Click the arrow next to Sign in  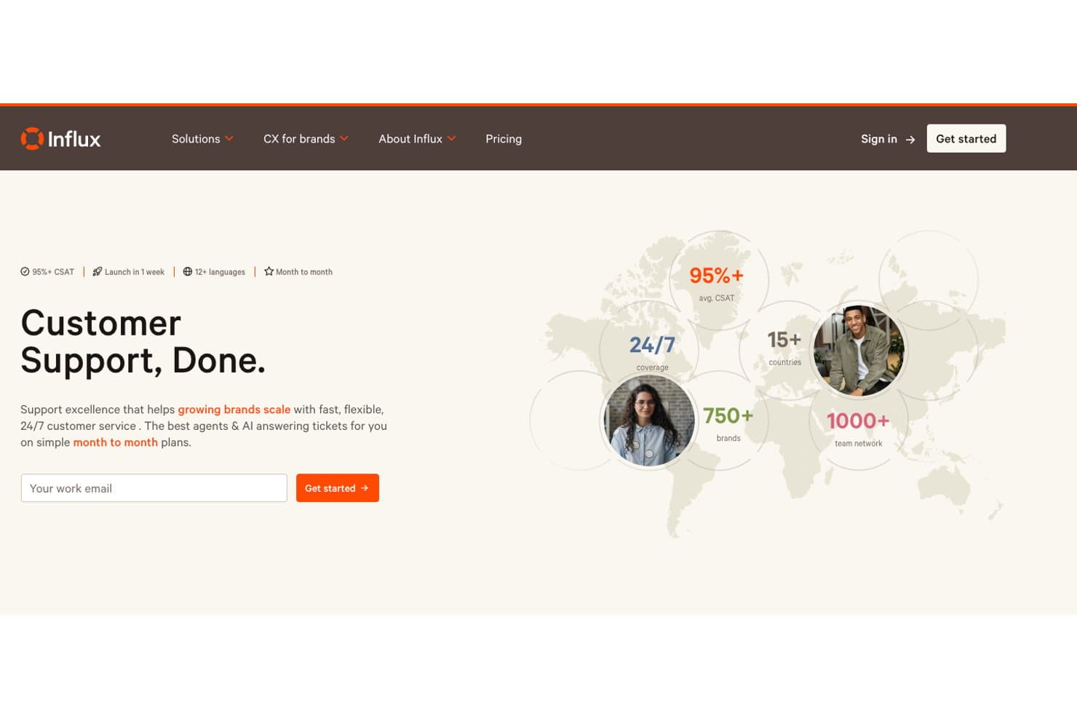(910, 139)
